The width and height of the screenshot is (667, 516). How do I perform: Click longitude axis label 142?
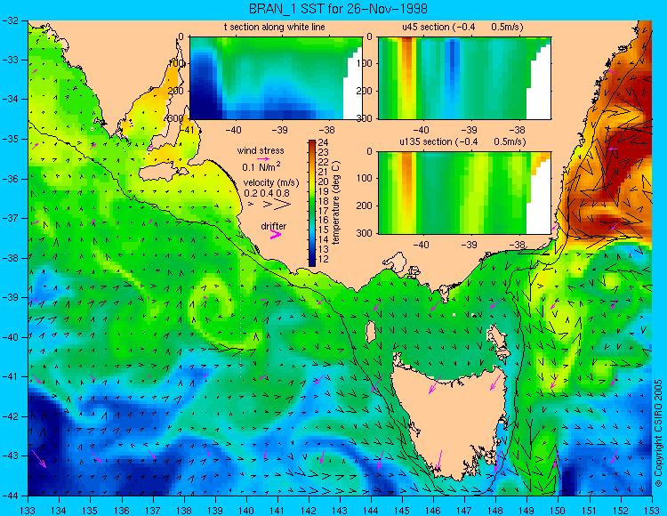click(309, 510)
